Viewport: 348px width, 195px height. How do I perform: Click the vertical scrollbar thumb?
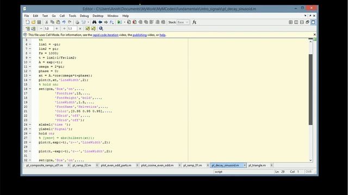[x=310, y=89]
